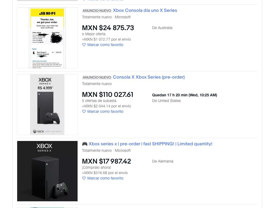The width and height of the screenshot is (267, 208).
Task: Toggle Marcar como favorito for the Australia listing
Action: coord(105,45)
